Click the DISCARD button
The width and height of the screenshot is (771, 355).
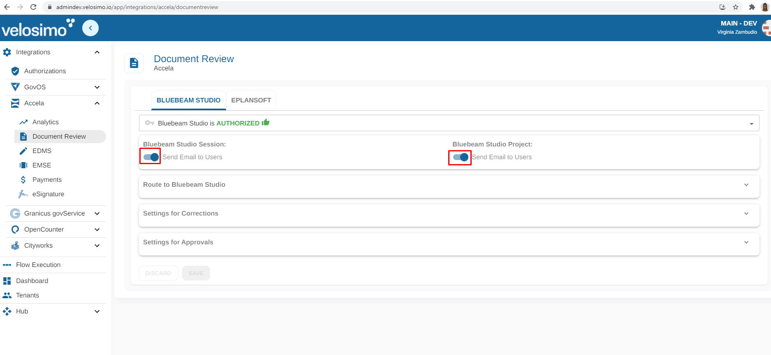click(158, 273)
